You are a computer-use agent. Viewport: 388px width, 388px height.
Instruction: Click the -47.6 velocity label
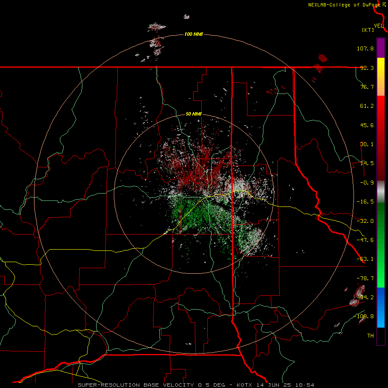365,240
